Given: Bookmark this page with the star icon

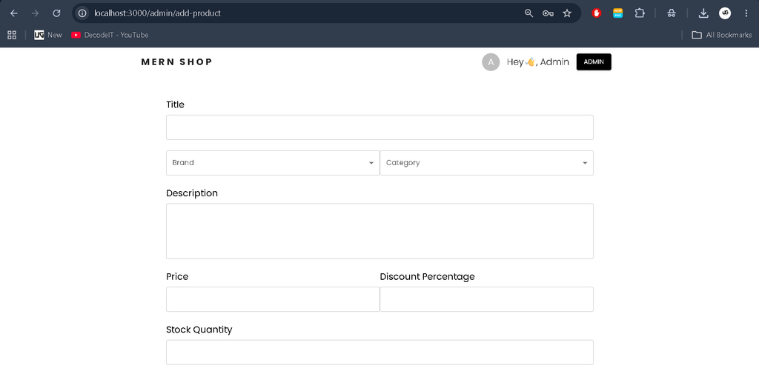Looking at the screenshot, I should click(x=567, y=13).
